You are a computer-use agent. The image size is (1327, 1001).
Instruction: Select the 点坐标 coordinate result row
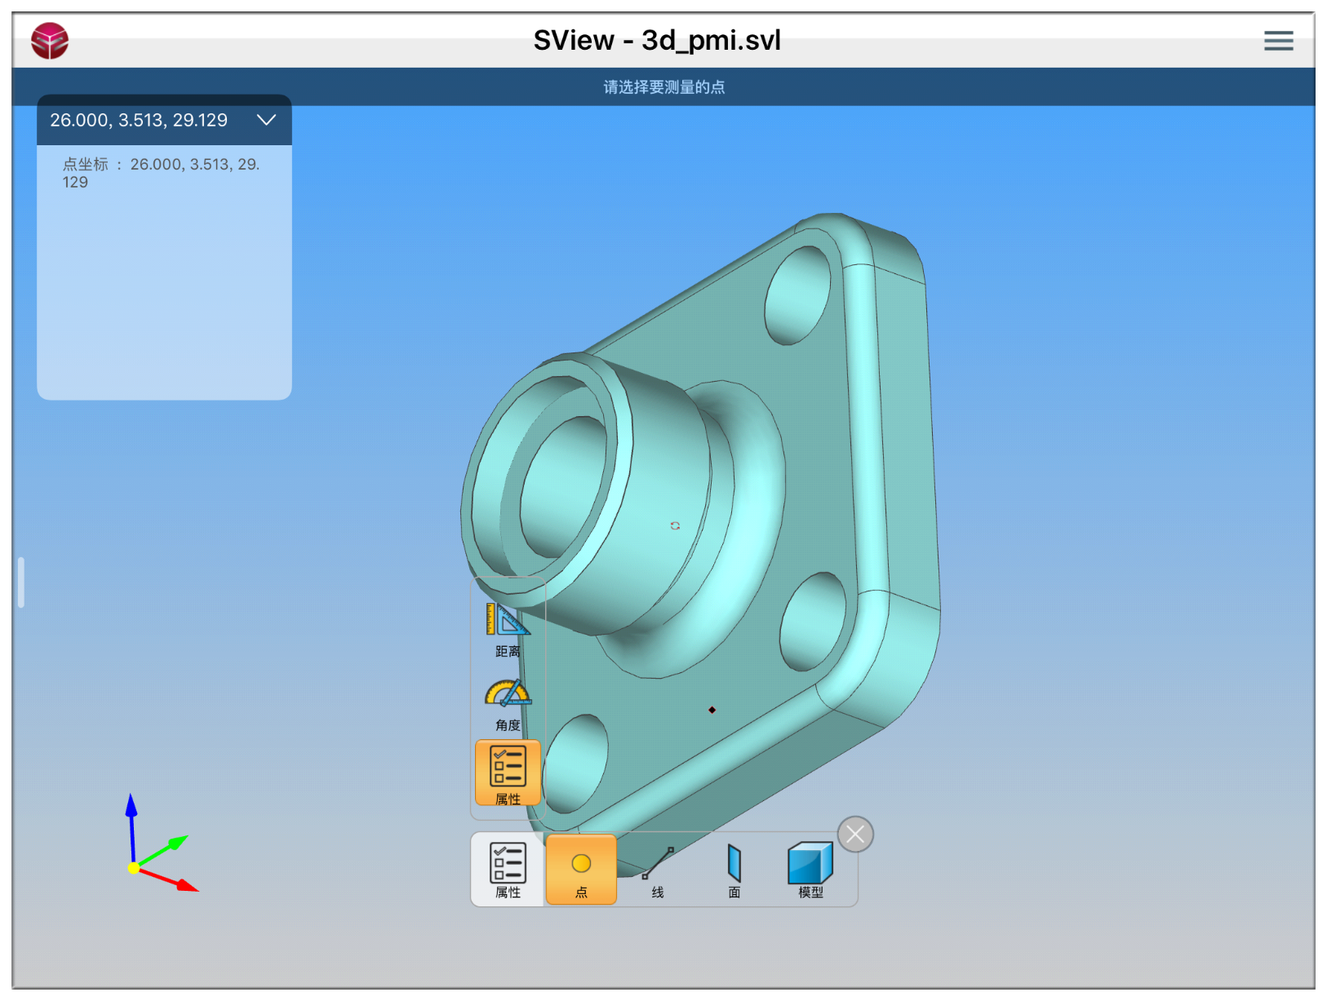[x=161, y=173]
